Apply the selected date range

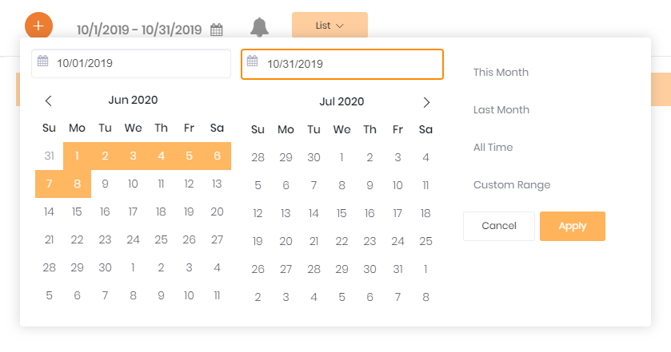click(x=572, y=226)
